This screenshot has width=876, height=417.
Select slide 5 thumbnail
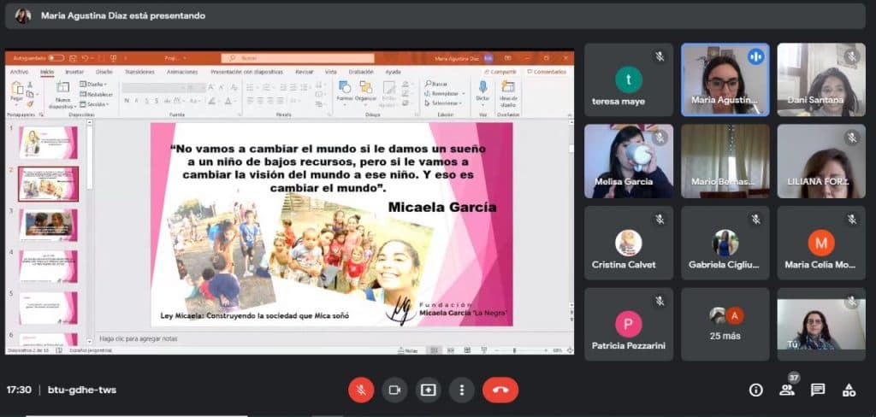click(x=48, y=308)
